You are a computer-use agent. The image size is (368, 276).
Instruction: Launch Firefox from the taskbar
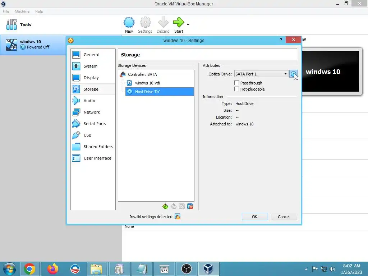click(x=53, y=269)
